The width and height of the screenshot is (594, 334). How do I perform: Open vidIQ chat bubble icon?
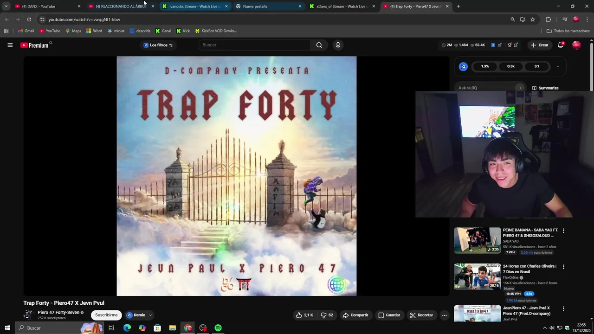pyautogui.click(x=516, y=45)
